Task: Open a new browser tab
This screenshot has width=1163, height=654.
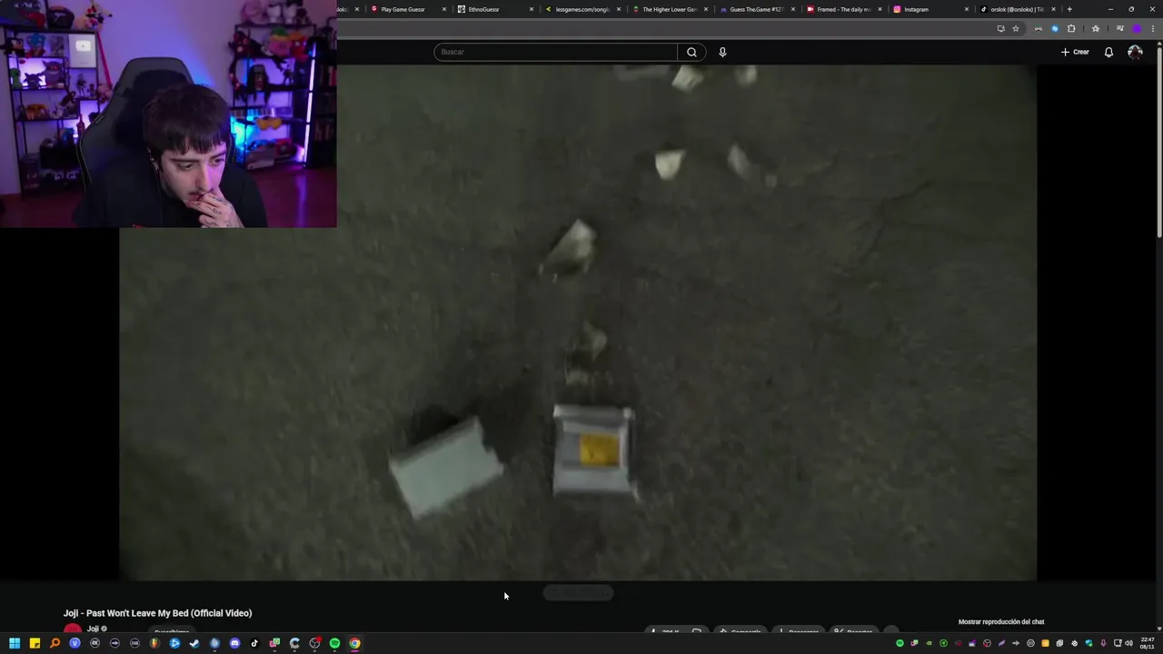Action: (x=1069, y=9)
